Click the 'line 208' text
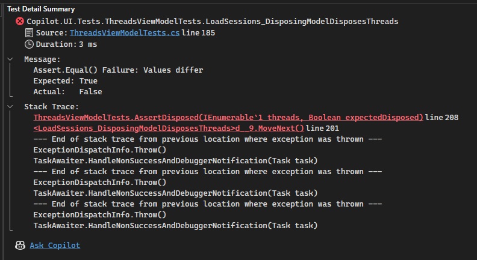Screen dimensions: 477x260 pyautogui.click(x=442, y=117)
